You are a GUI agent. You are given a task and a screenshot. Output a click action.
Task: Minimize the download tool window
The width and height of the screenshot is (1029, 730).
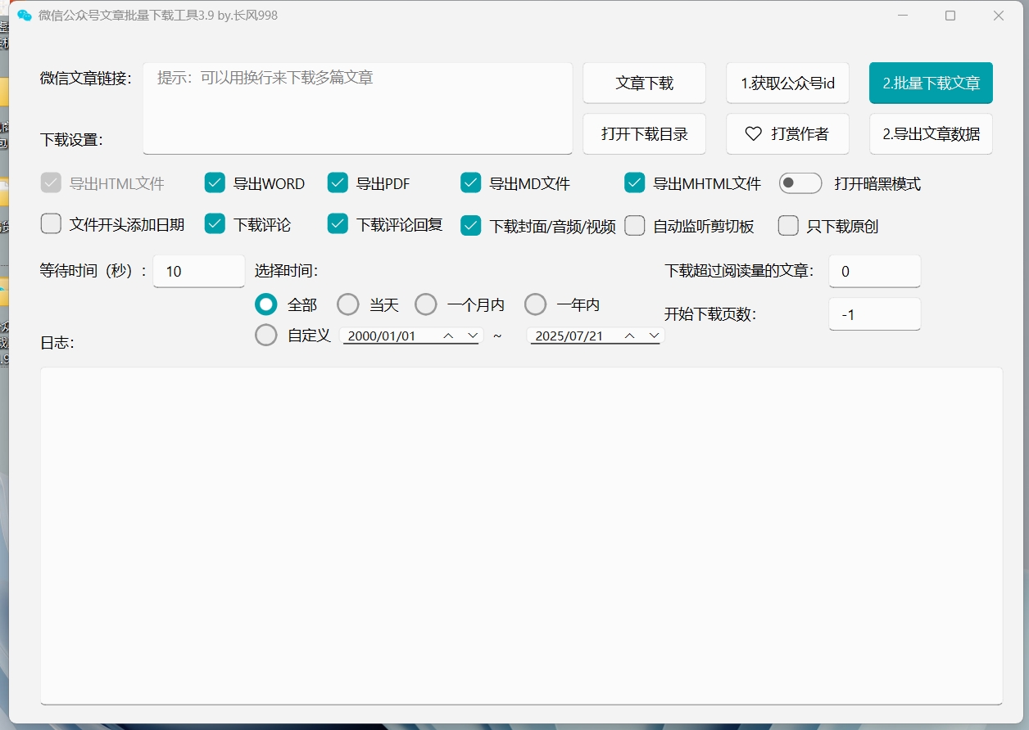coord(903,16)
